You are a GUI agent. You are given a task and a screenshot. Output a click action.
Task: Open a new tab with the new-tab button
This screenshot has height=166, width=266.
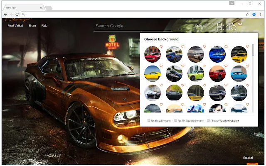49,8
